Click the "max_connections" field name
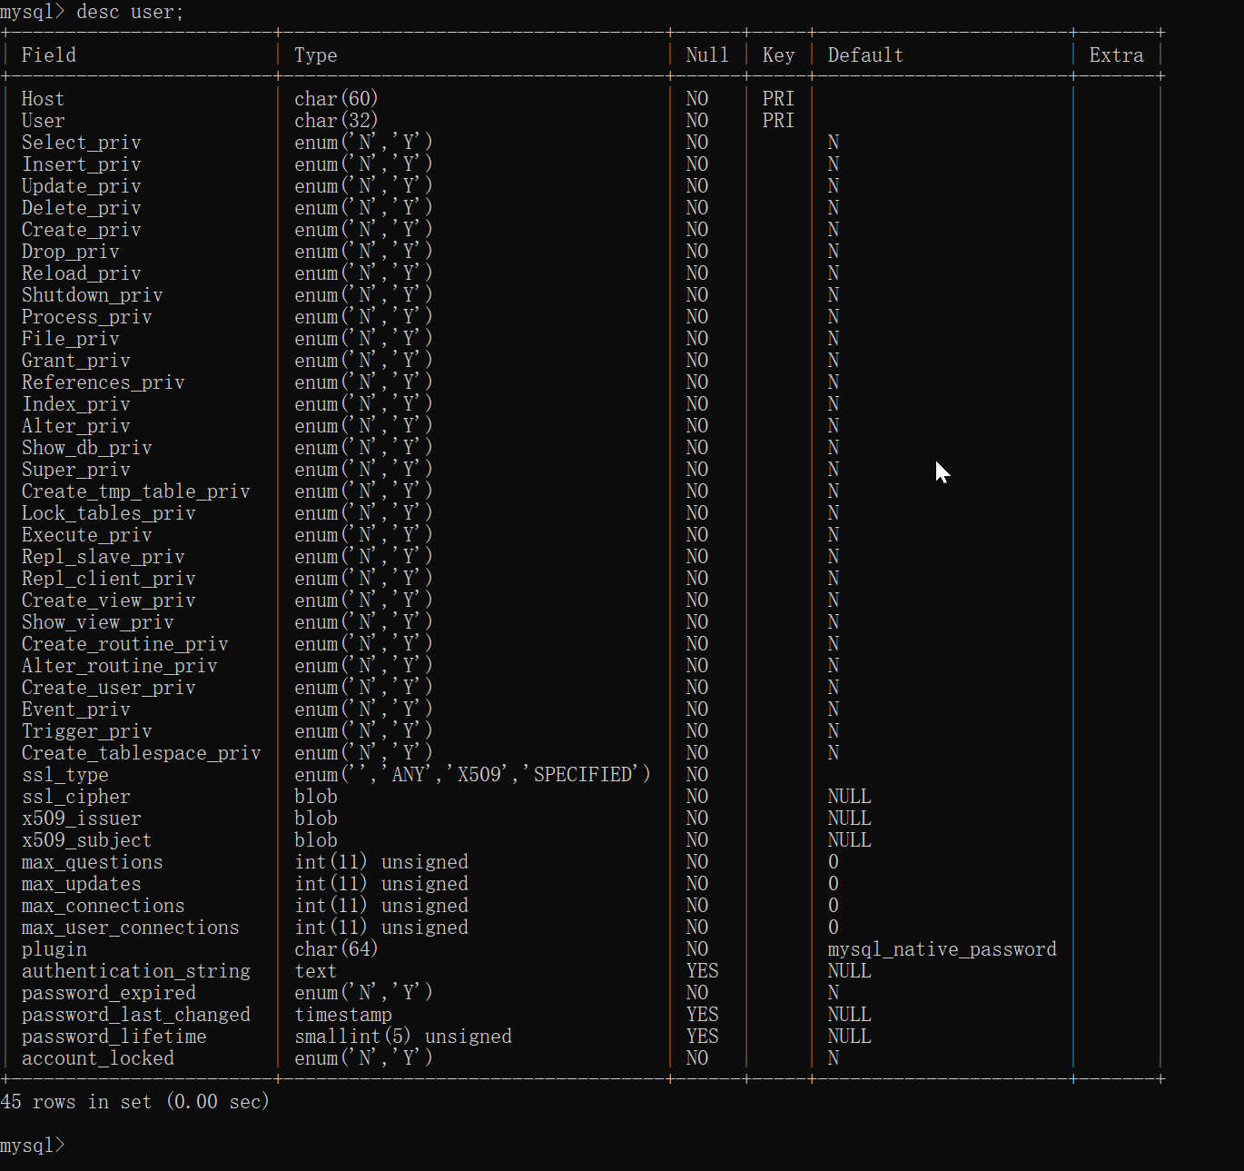This screenshot has width=1244, height=1171. pos(104,906)
